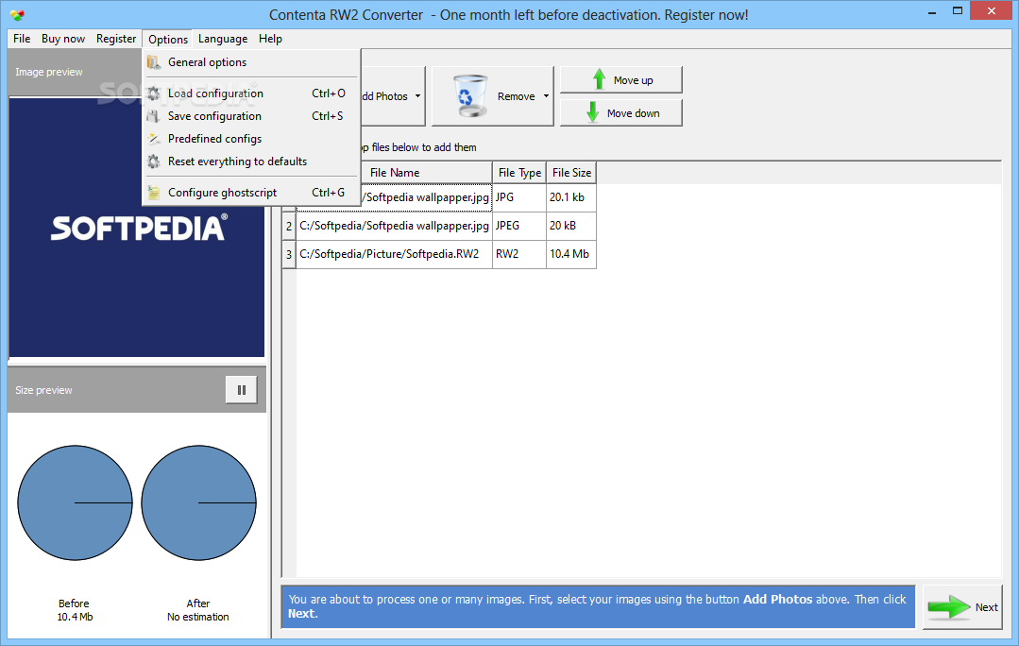
Task: Select row 2 Softpedia wallpapper.jpg path
Action: (x=395, y=226)
